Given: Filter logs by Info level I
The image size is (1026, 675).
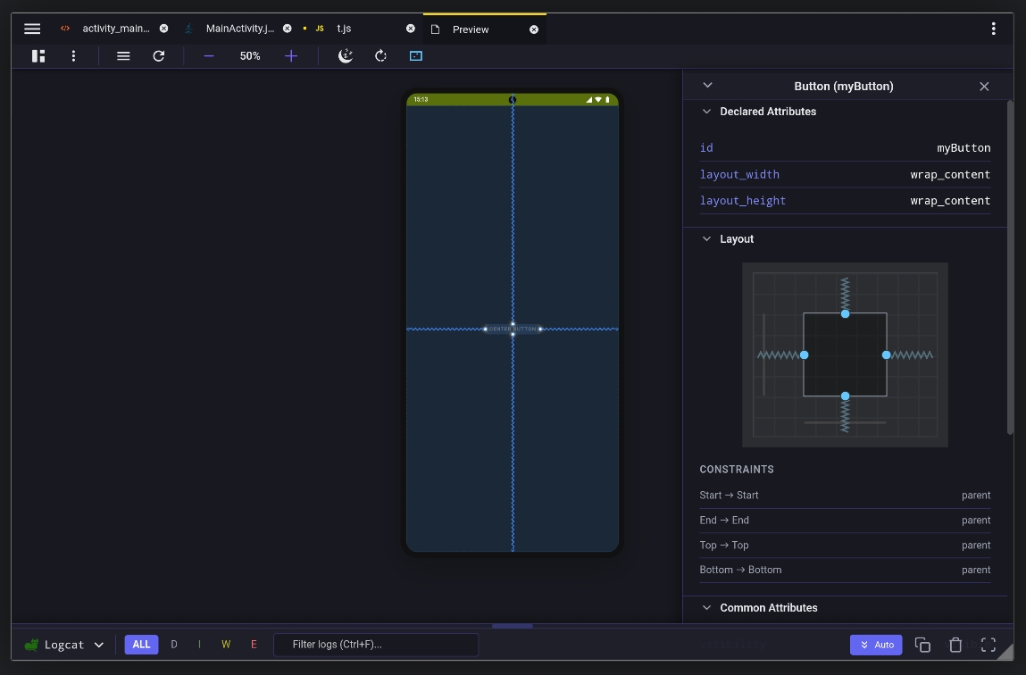Looking at the screenshot, I should pyautogui.click(x=199, y=645).
